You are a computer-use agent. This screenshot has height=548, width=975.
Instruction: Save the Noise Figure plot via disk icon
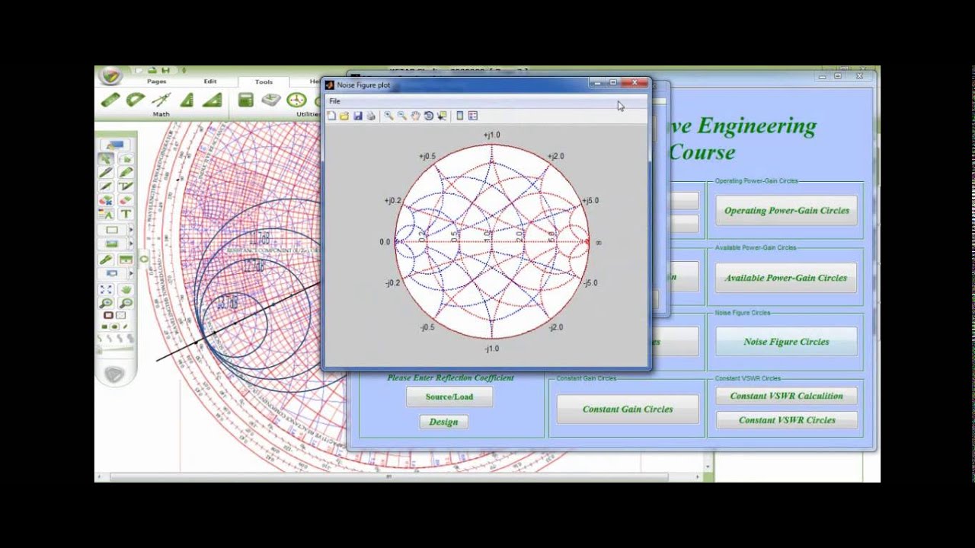[357, 116]
